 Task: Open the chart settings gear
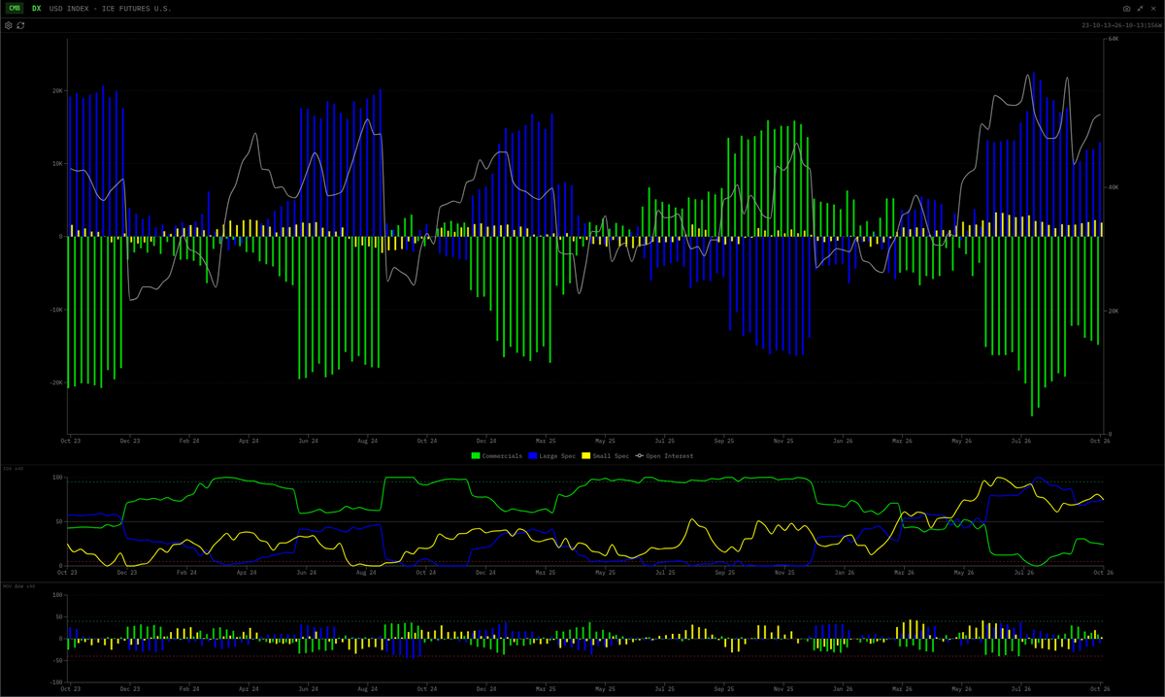(x=9, y=25)
